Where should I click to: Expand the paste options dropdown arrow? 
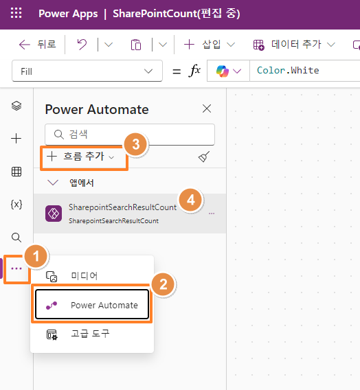163,45
